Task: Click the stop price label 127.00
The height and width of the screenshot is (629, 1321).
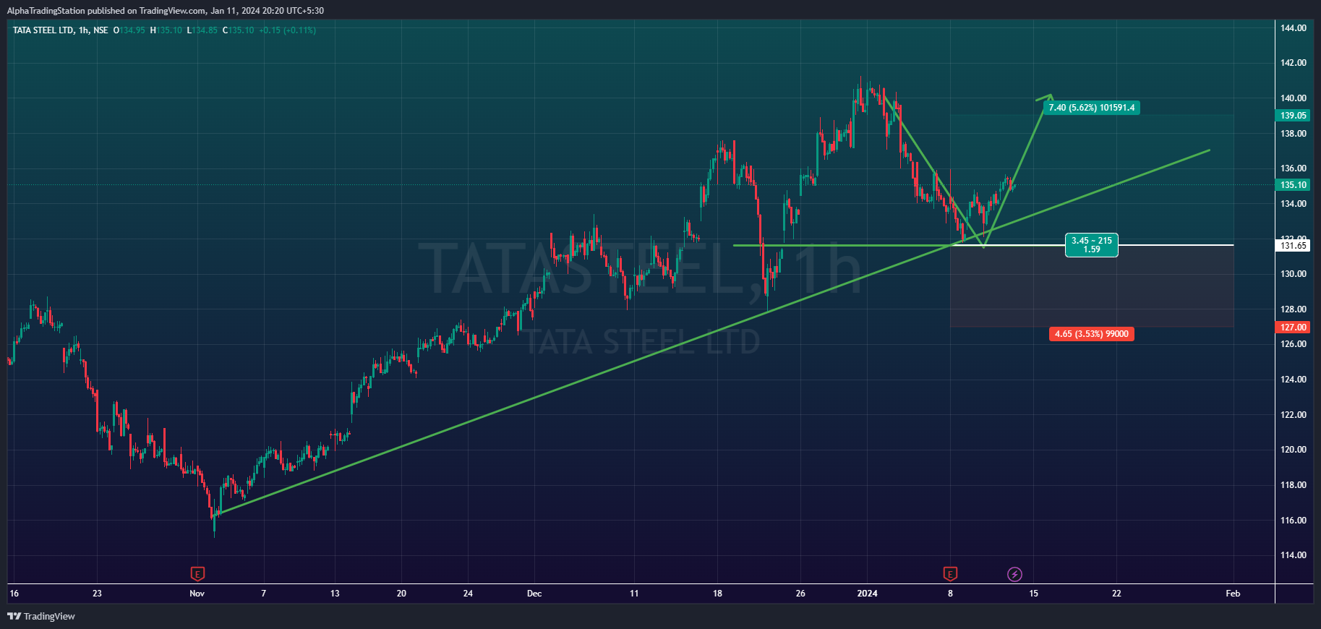Action: [x=1294, y=328]
